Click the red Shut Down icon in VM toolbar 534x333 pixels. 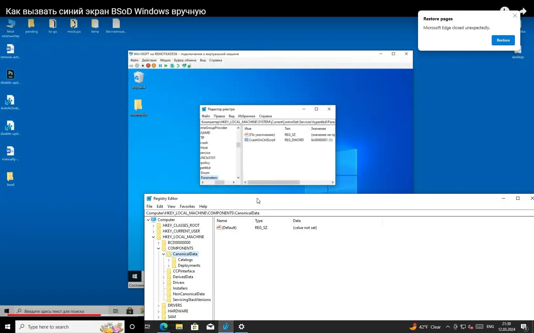[148, 66]
